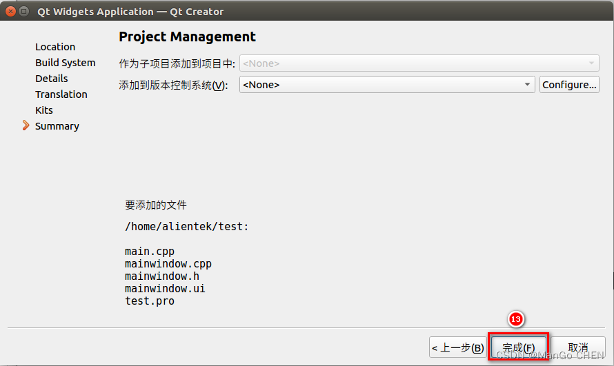Click mainwindow.ui in the file list
Image resolution: width=614 pixels, height=366 pixels.
pyautogui.click(x=165, y=289)
